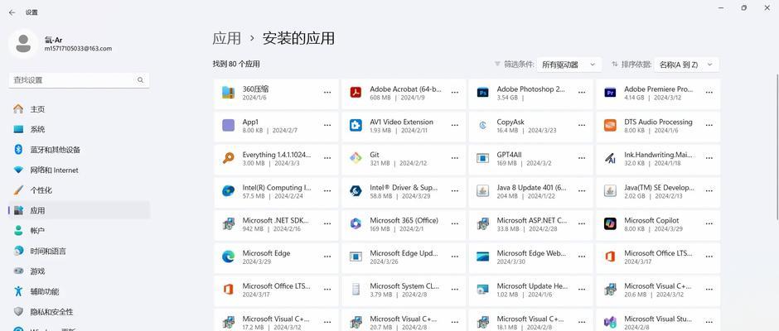Click the 找到 80 个应用 text
Viewport: 779px width, 331px height.
coord(236,64)
